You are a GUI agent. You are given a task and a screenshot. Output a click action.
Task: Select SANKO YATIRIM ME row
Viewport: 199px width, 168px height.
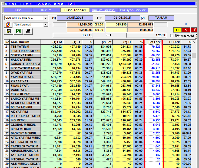click(x=98, y=99)
